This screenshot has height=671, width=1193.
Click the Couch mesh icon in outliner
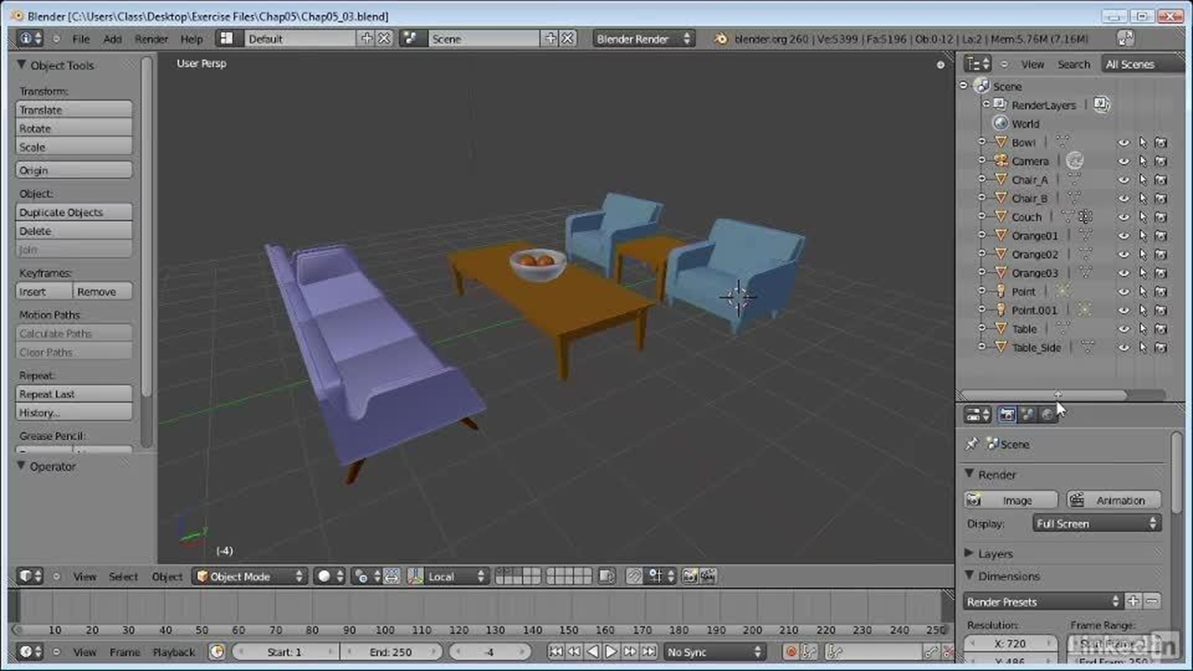click(x=1001, y=217)
